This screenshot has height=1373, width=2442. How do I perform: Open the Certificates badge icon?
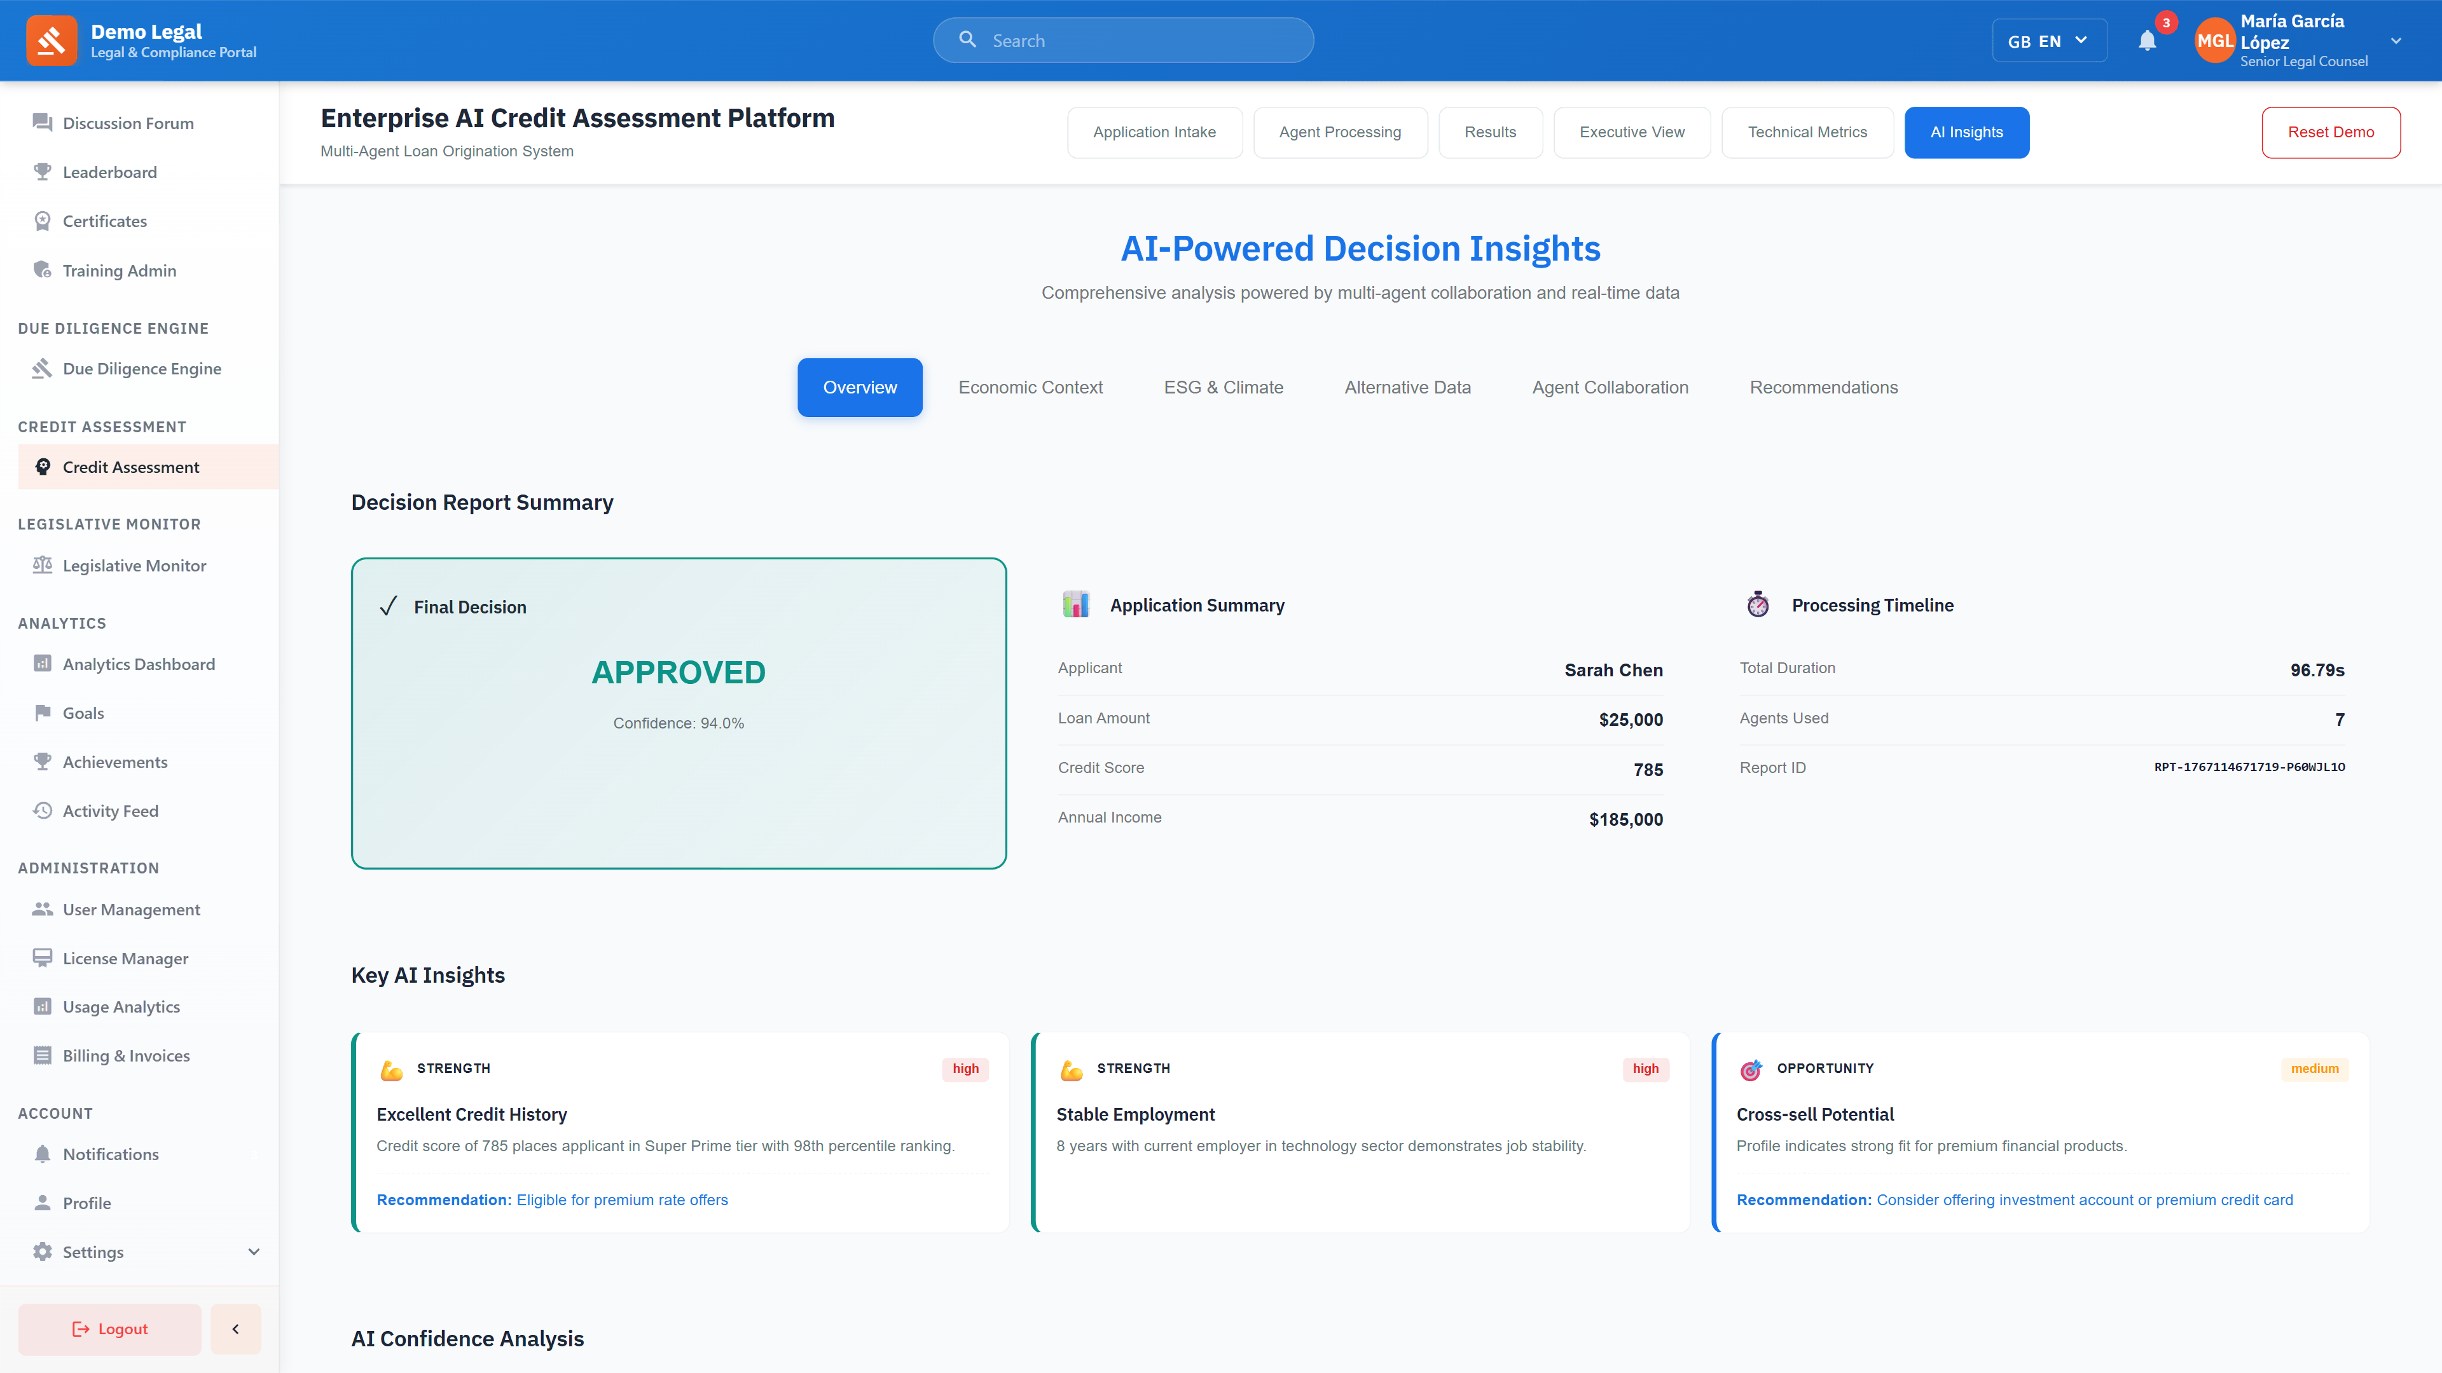pyautogui.click(x=42, y=220)
